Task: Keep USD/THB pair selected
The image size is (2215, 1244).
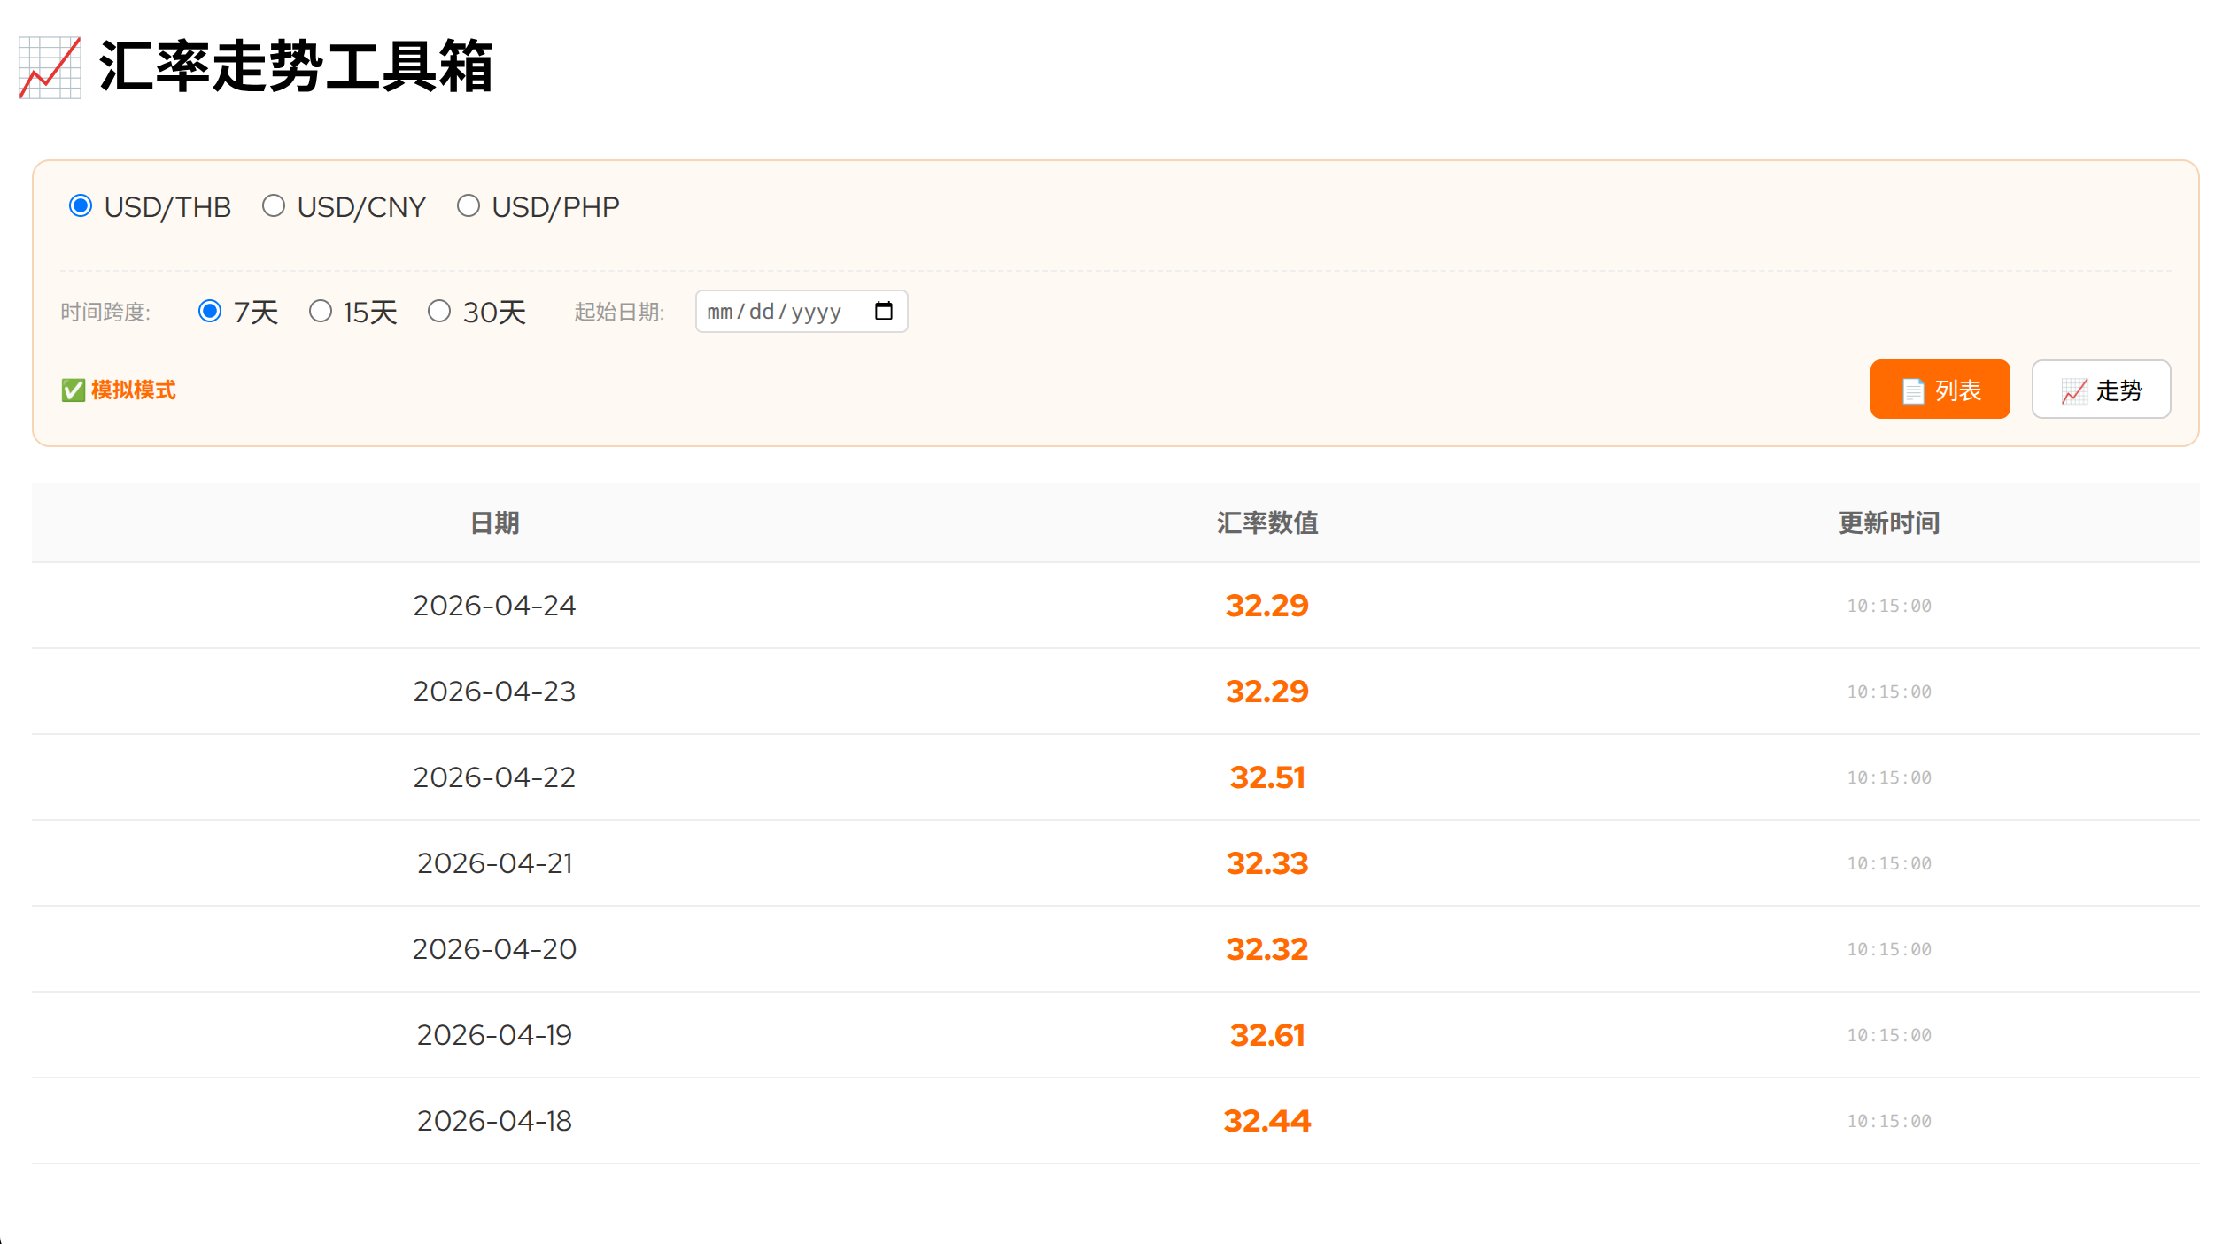Action: tap(81, 205)
